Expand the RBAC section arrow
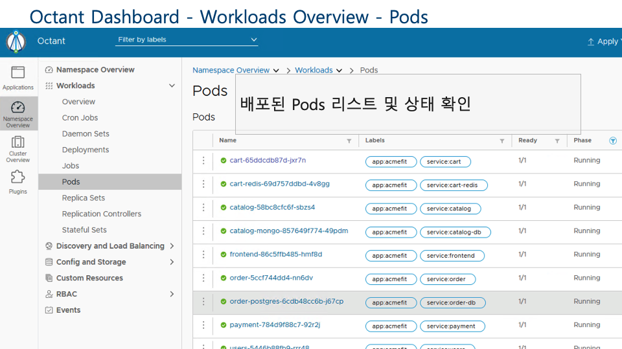This screenshot has height=349, width=622. click(172, 294)
